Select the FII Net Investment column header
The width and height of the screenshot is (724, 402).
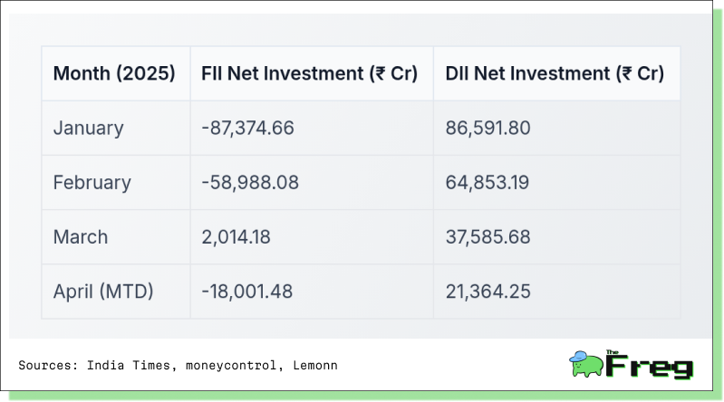click(x=309, y=73)
